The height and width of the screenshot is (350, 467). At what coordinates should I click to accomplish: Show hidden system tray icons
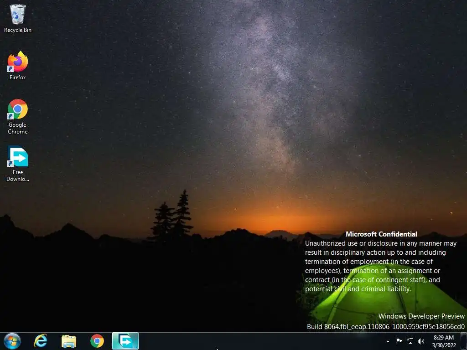tap(388, 341)
